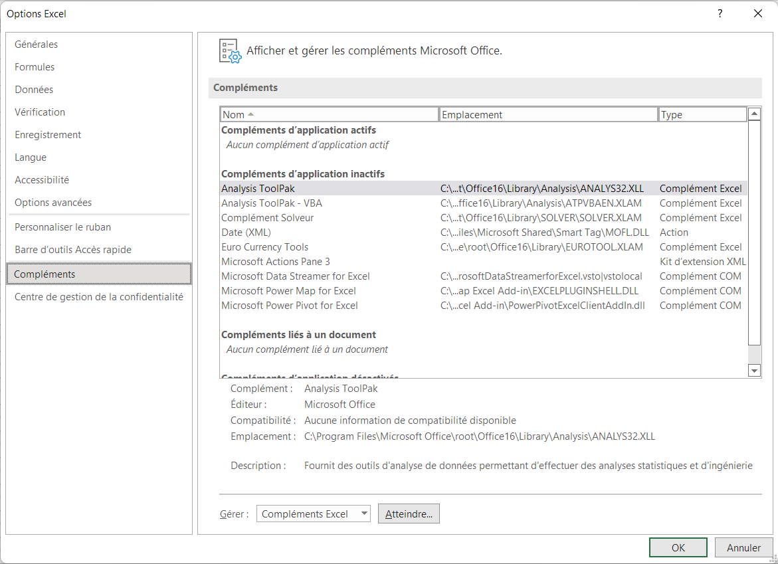
Task: Select the Analysis ToolPak row
Action: pyautogui.click(x=483, y=189)
